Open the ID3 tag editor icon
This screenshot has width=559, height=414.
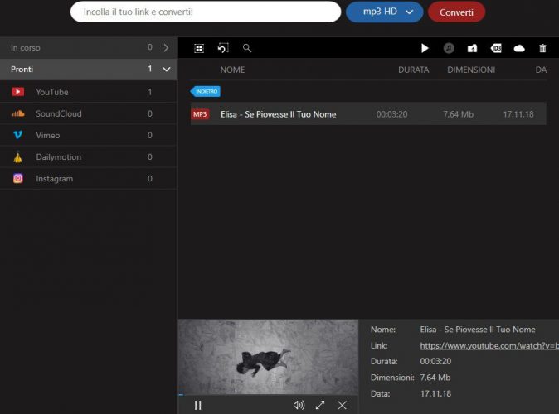click(x=496, y=49)
